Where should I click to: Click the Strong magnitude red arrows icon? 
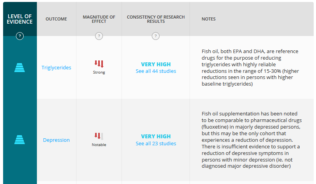[99, 64]
